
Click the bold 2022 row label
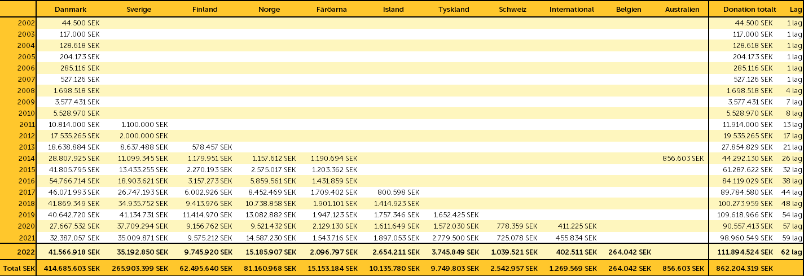pyautogui.click(x=27, y=251)
